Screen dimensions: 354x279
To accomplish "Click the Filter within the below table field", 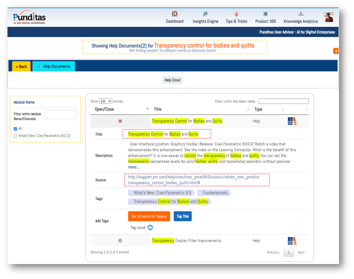I will 283,101.
